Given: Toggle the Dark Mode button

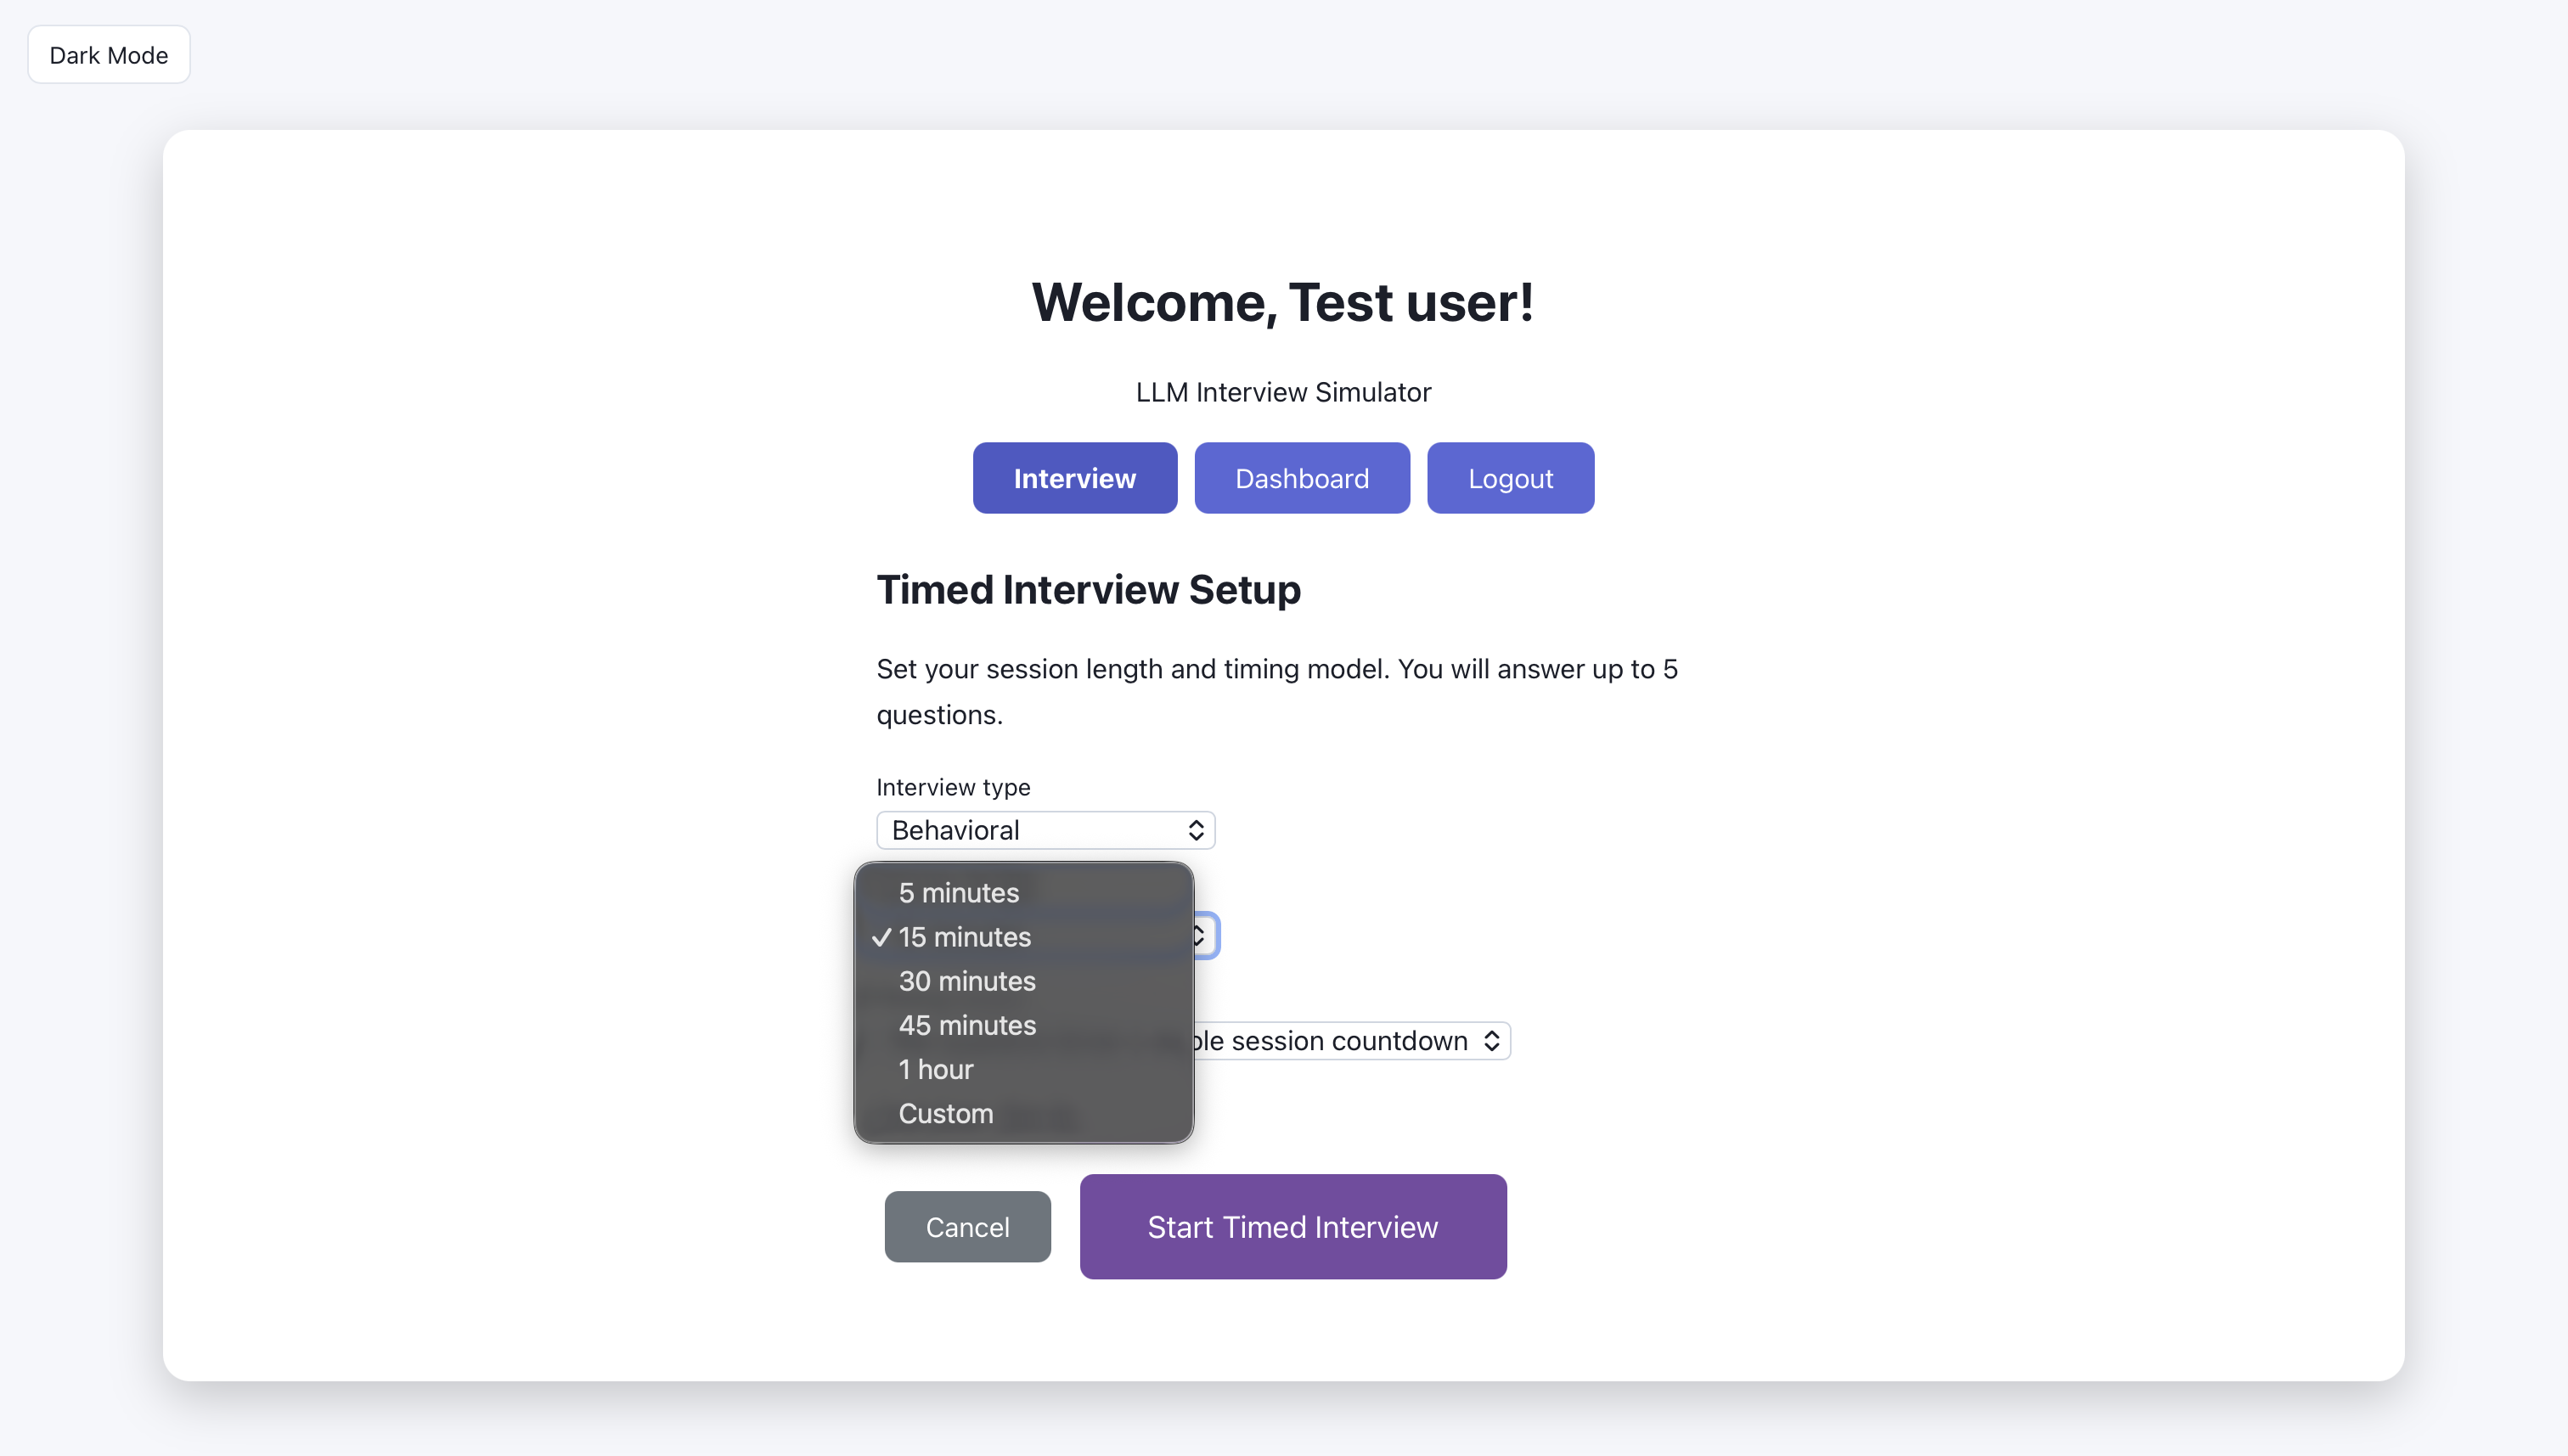Looking at the screenshot, I should pos(108,55).
